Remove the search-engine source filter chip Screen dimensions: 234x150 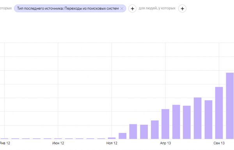tap(122, 9)
